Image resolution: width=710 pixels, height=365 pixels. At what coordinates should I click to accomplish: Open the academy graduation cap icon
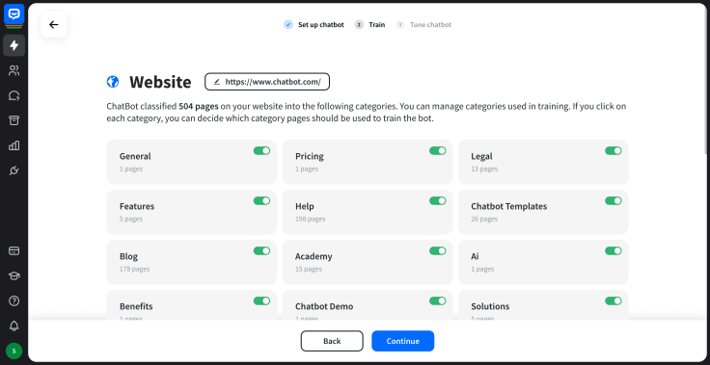point(14,275)
